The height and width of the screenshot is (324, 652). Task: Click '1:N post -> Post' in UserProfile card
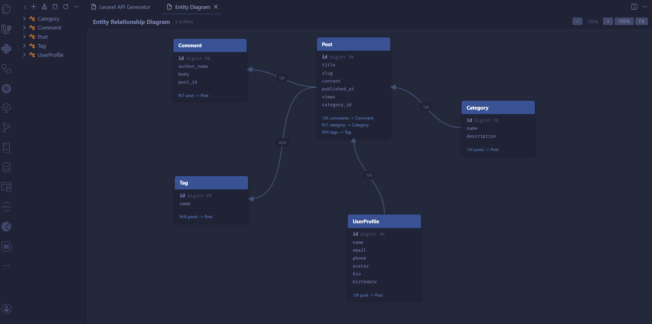coord(368,295)
